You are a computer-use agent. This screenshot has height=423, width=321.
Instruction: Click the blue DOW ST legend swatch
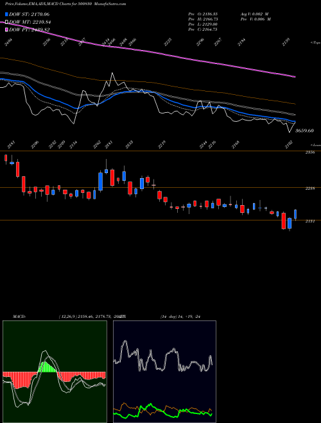[x=6, y=14]
